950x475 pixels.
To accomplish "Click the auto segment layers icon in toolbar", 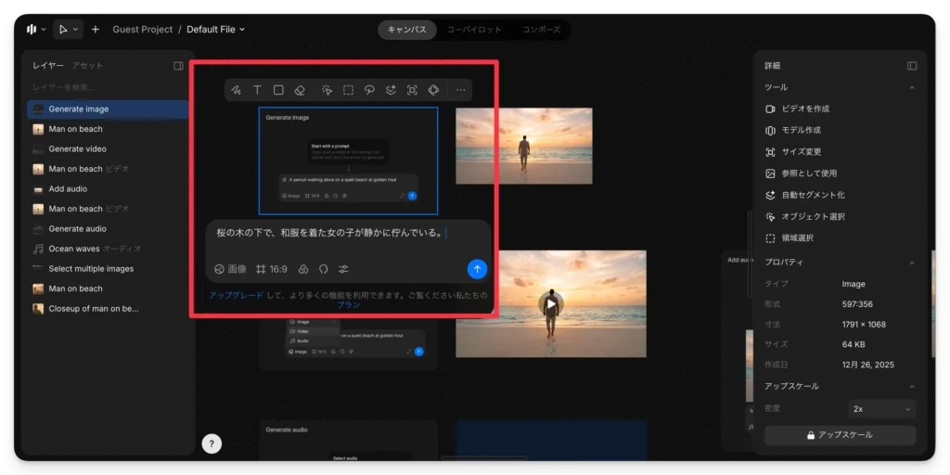I will coord(391,90).
